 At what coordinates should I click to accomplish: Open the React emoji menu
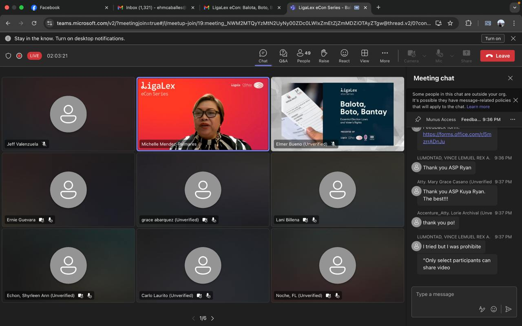pyautogui.click(x=344, y=56)
